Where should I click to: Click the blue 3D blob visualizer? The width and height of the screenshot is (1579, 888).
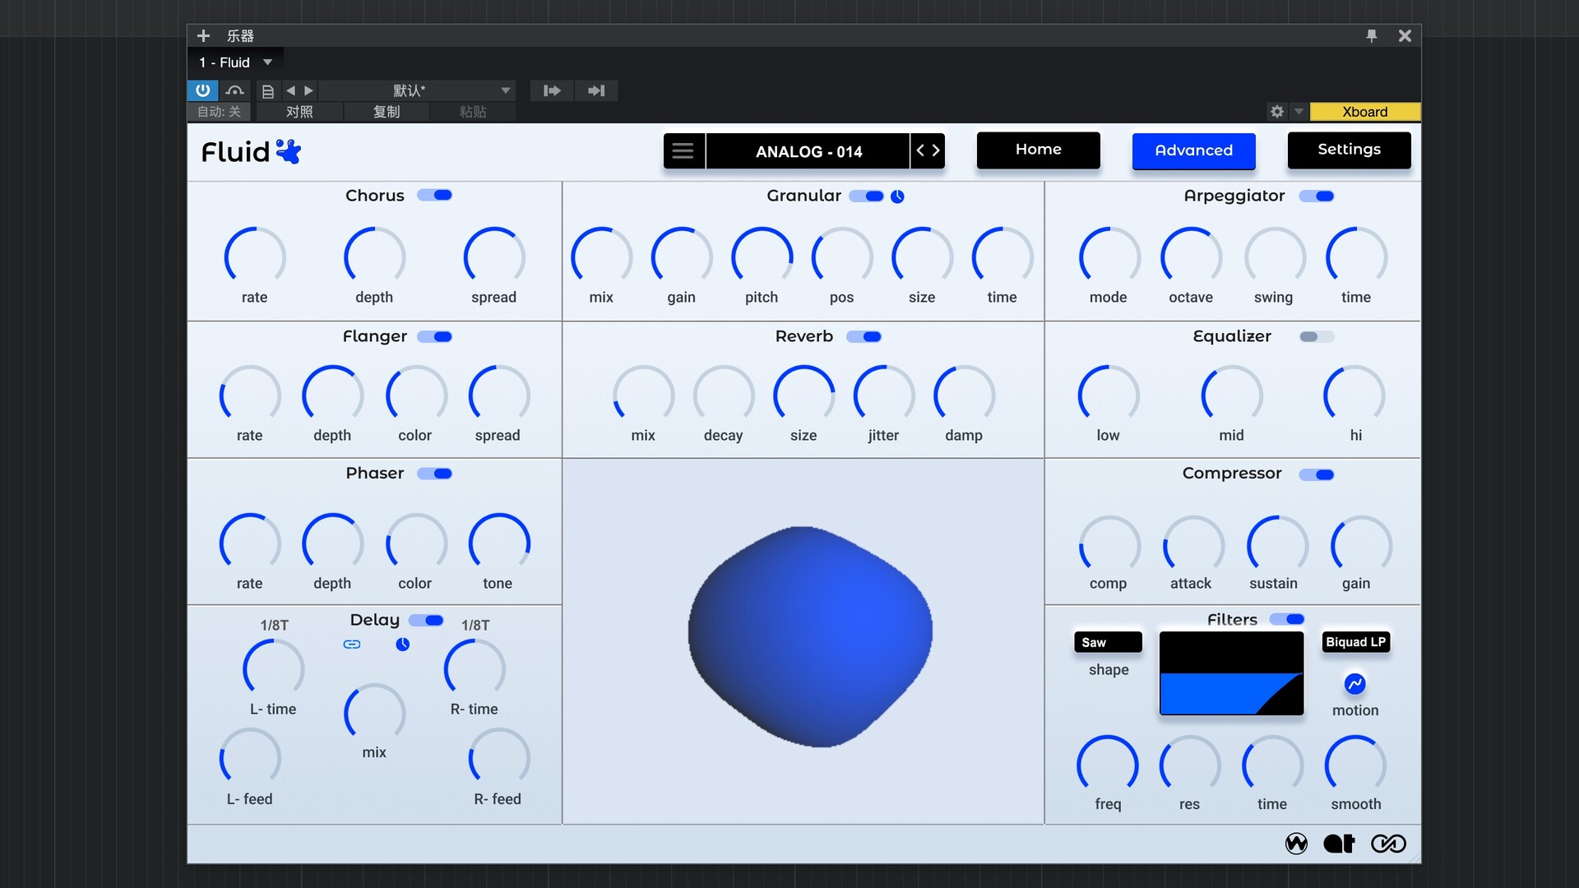point(810,636)
